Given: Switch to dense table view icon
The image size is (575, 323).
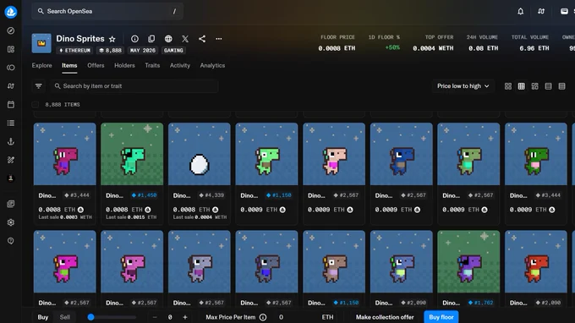Looking at the screenshot, I should click(x=561, y=86).
